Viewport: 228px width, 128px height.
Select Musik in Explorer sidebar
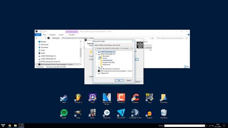43,50
